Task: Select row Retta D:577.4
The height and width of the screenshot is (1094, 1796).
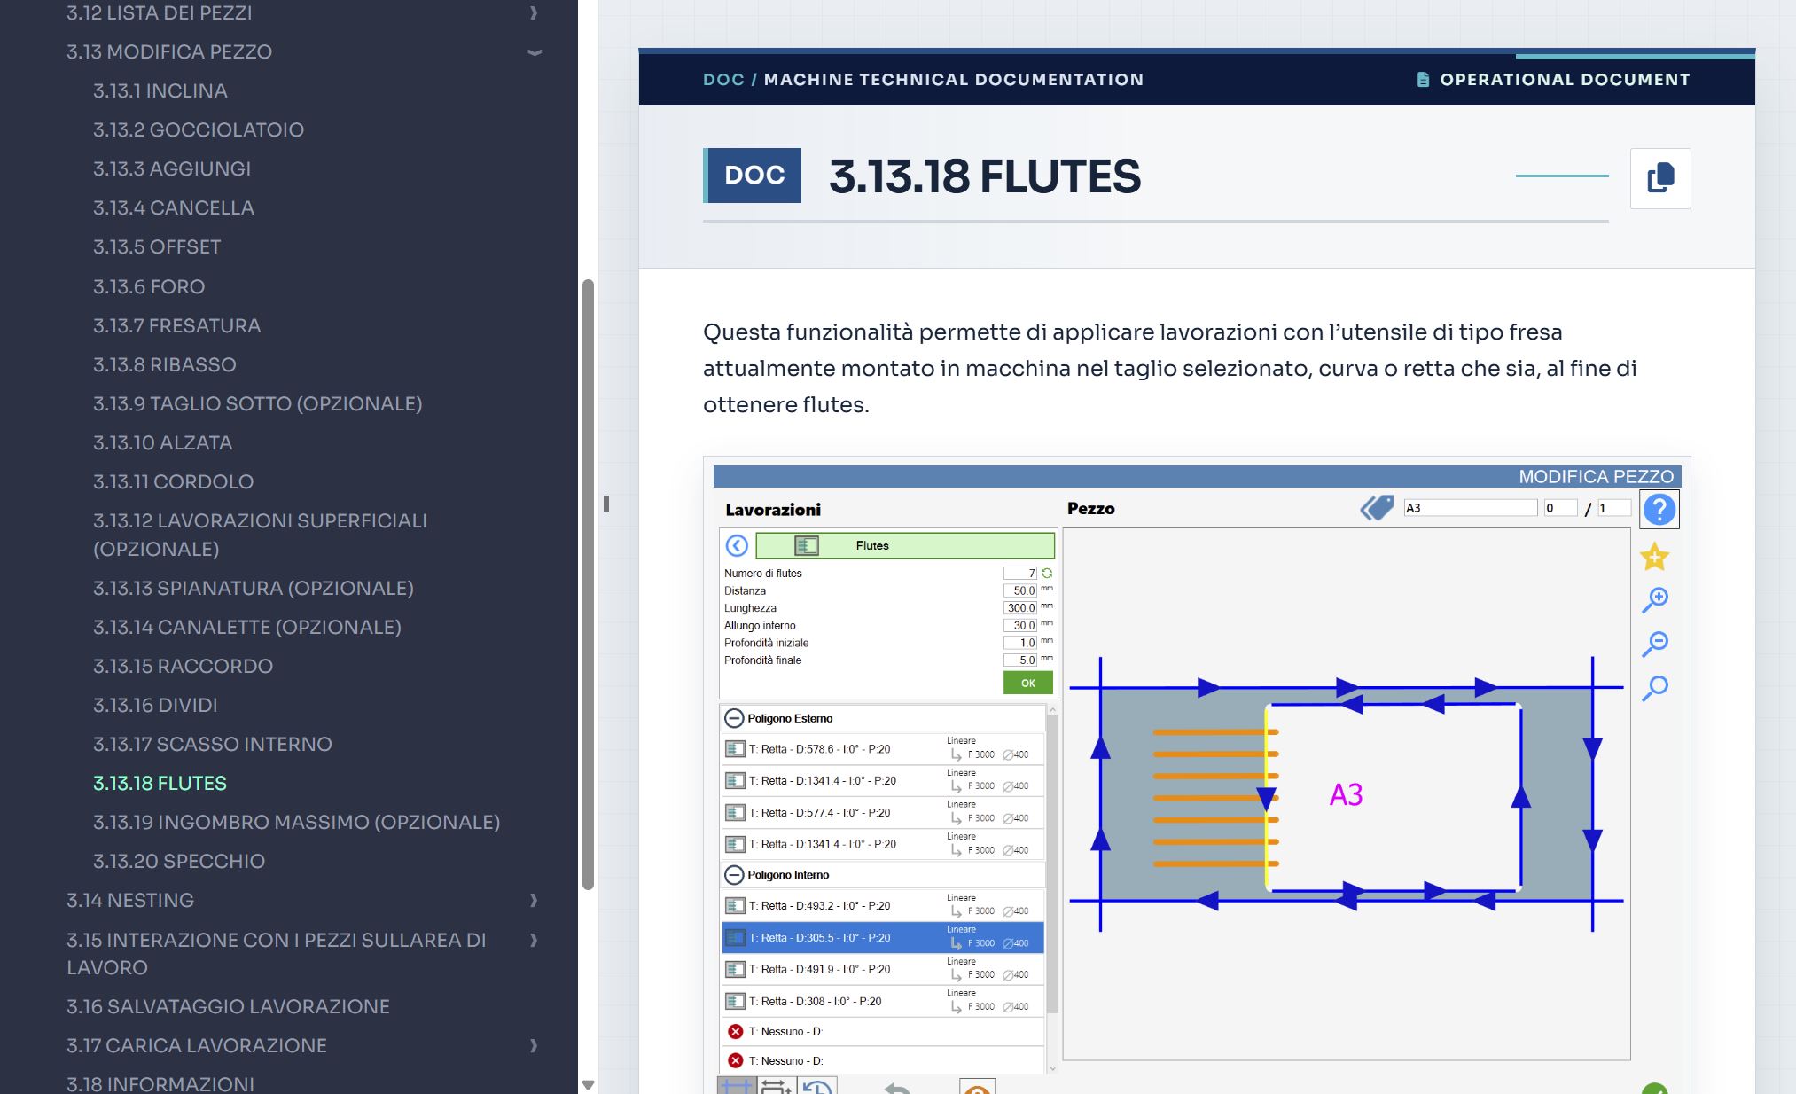Action: [883, 812]
